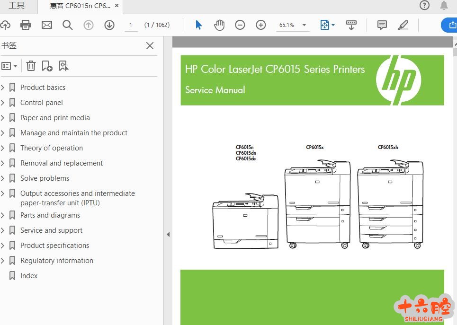Screen dimensions: 457x325
Task: Delete the selected bookmark trash icon
Action: (31, 66)
